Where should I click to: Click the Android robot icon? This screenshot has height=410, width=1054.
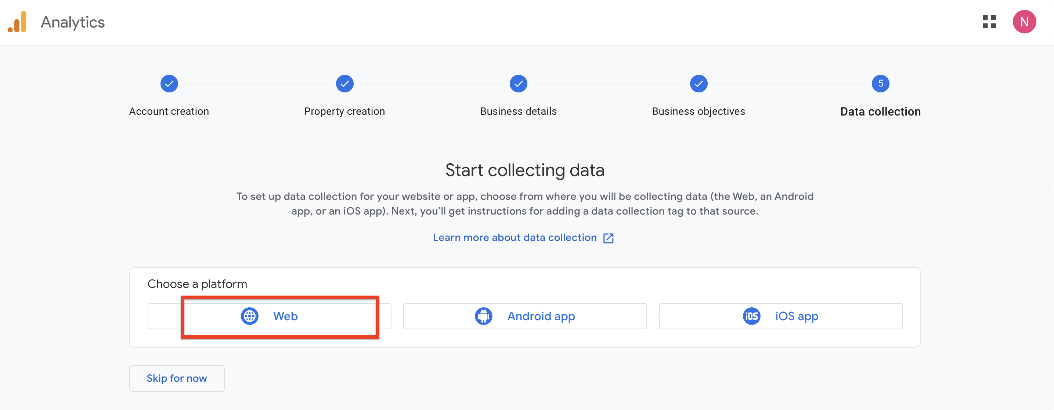(x=483, y=316)
